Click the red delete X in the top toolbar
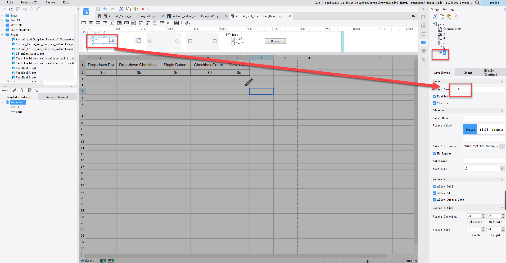506x263 pixels. (x=143, y=9)
